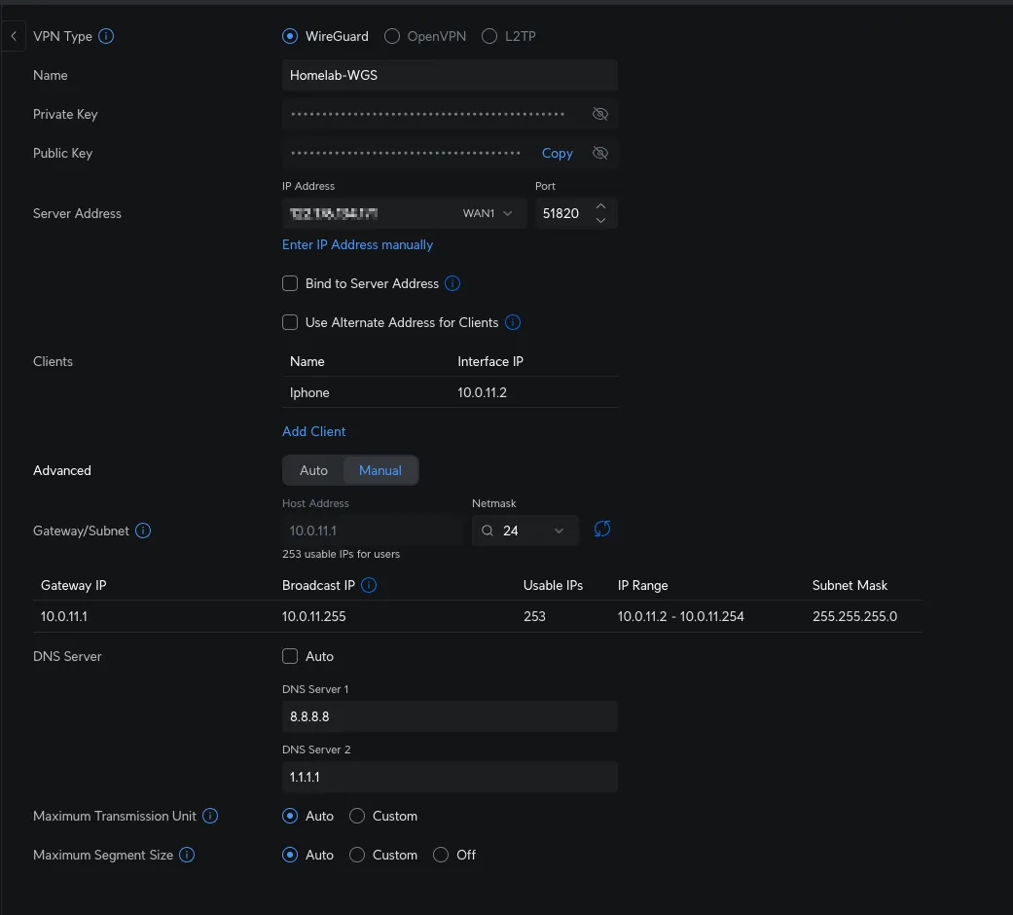Image resolution: width=1013 pixels, height=915 pixels.
Task: Increase the port number with up arrow
Action: 600,206
